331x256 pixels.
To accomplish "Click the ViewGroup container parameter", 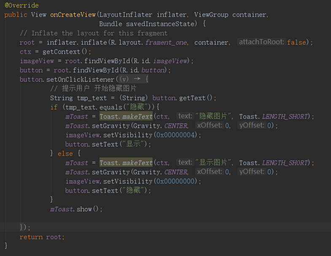I will click(230, 15).
